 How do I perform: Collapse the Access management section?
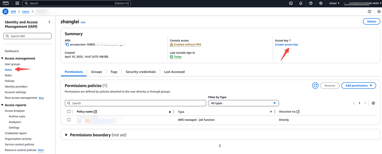[2, 59]
